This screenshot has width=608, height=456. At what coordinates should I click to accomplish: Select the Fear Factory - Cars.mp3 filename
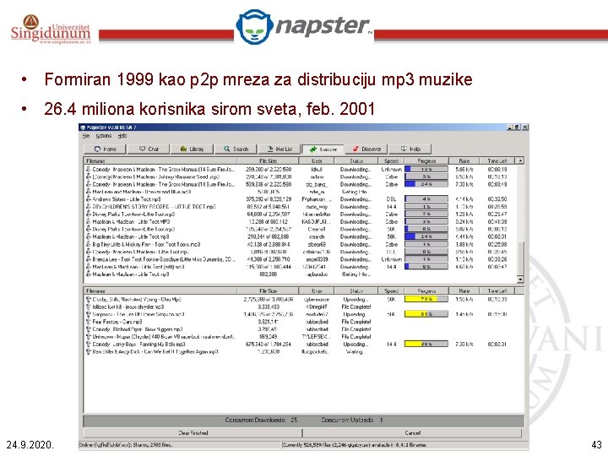tap(117, 322)
